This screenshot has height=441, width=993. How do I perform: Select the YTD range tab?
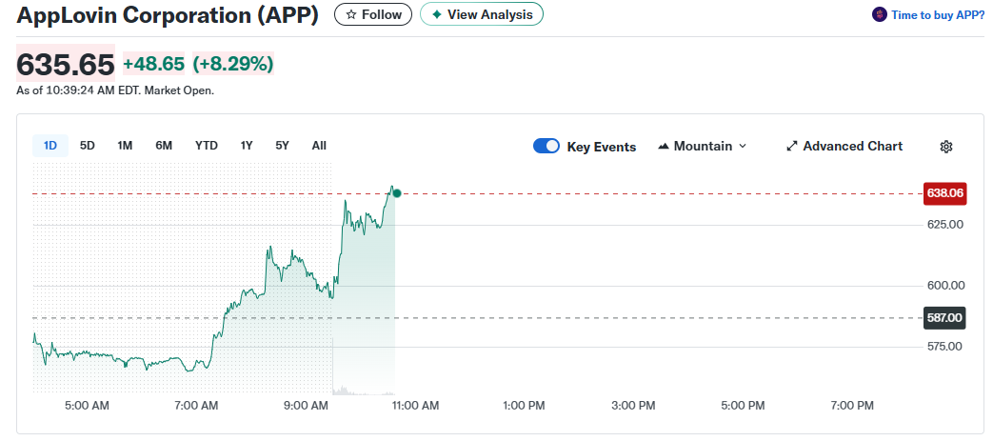206,146
